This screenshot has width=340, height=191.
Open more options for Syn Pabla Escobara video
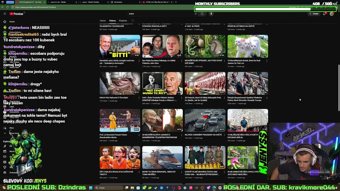(x=181, y=61)
